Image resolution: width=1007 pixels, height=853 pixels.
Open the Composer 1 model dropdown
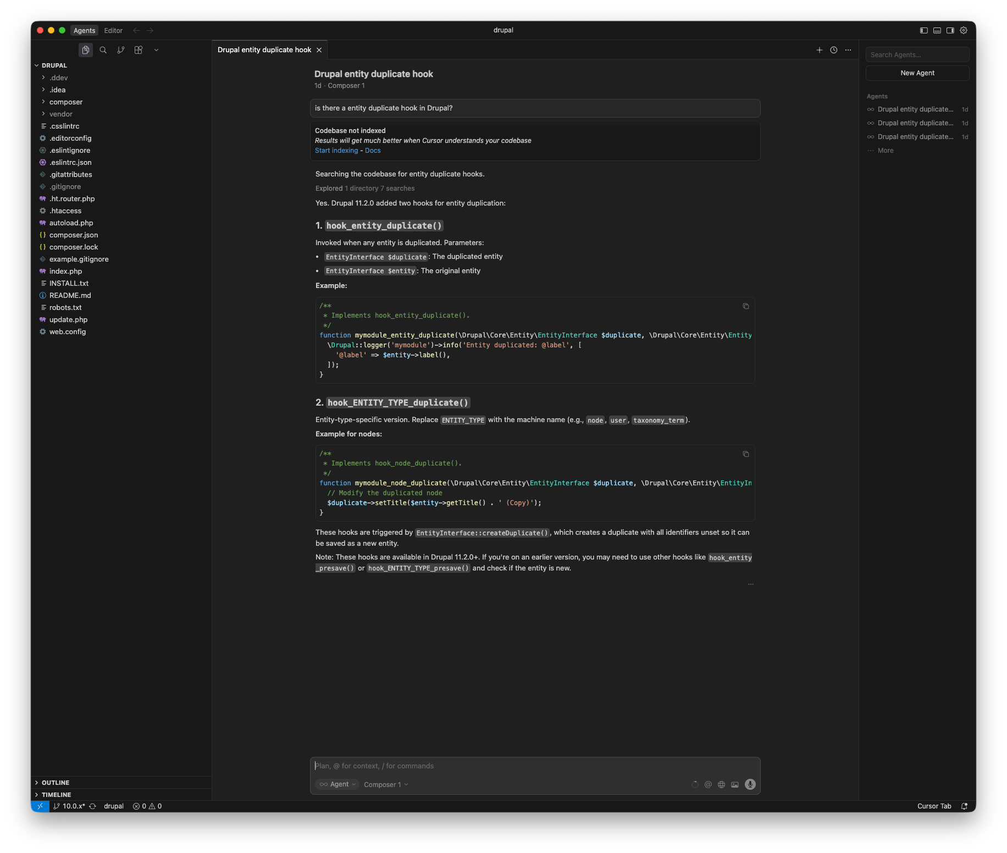(x=386, y=784)
